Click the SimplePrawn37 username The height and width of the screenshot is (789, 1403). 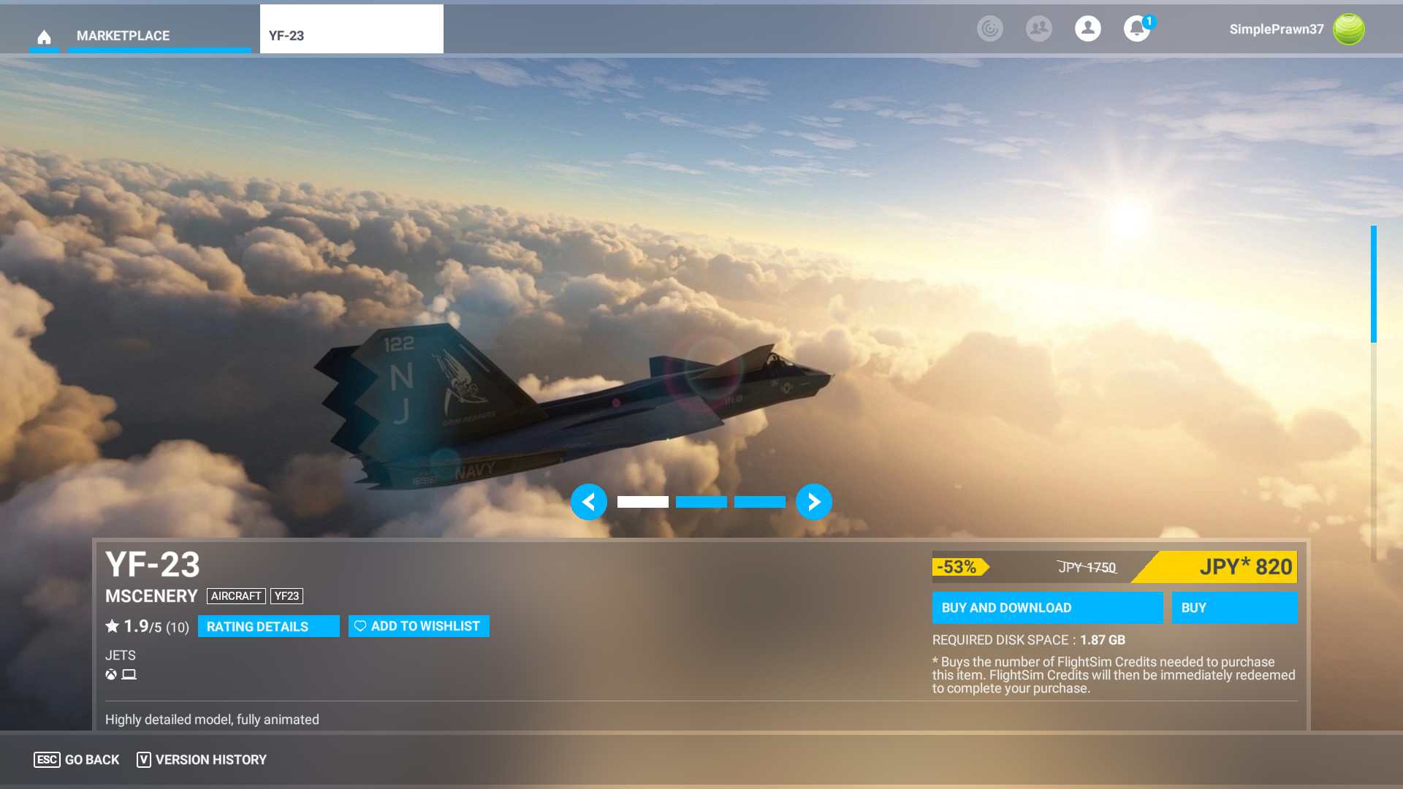pos(1277,29)
